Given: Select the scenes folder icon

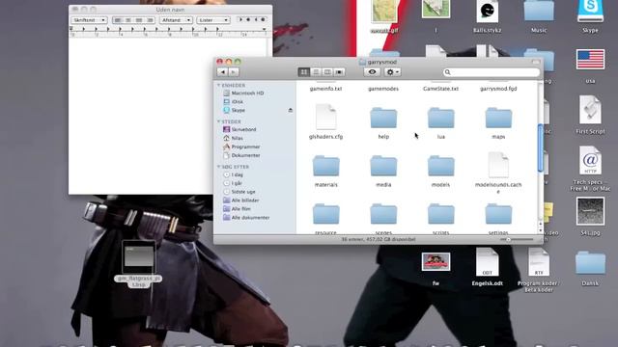Looking at the screenshot, I should 383,214.
